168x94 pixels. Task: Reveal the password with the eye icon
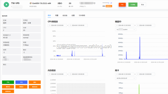click(108, 3)
